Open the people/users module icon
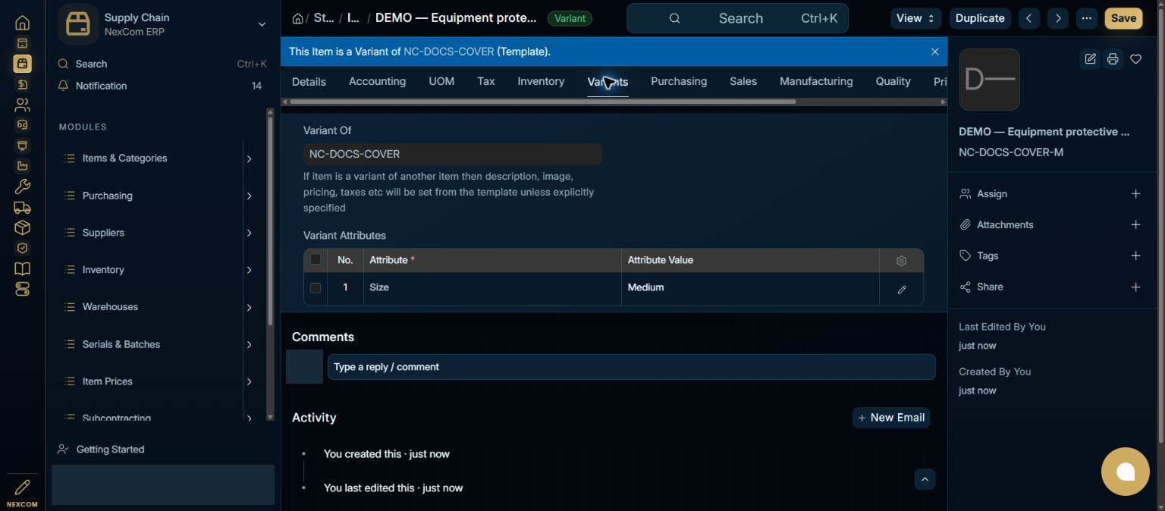 coord(22,105)
